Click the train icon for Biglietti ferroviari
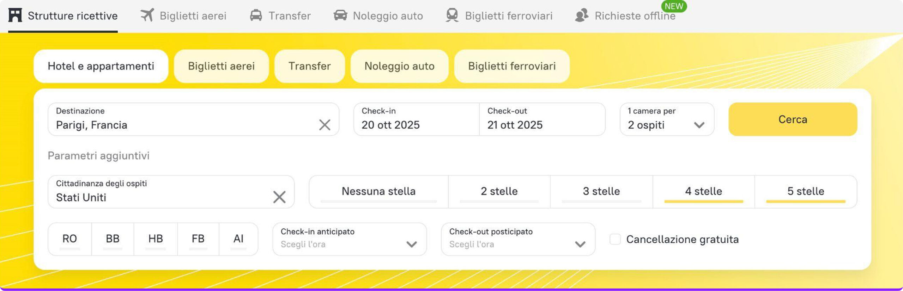The height and width of the screenshot is (291, 903). click(452, 16)
